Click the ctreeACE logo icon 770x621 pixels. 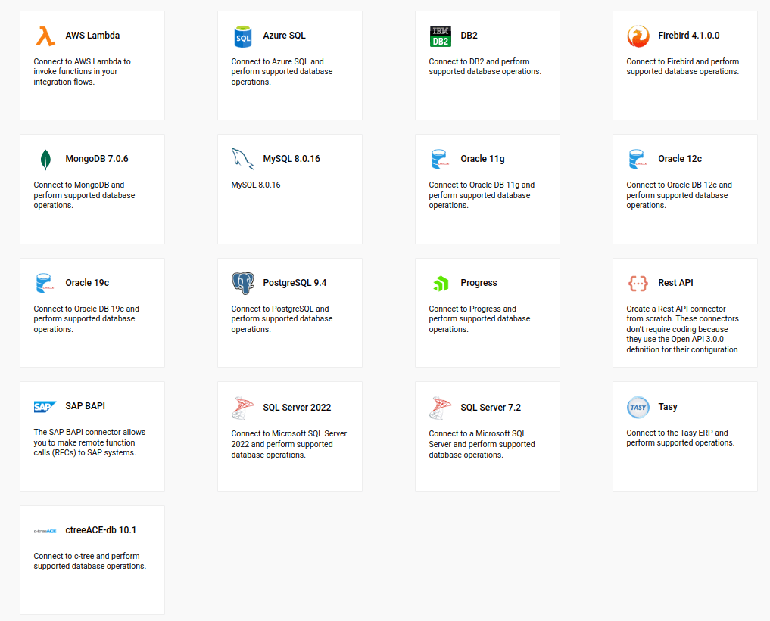[45, 531]
